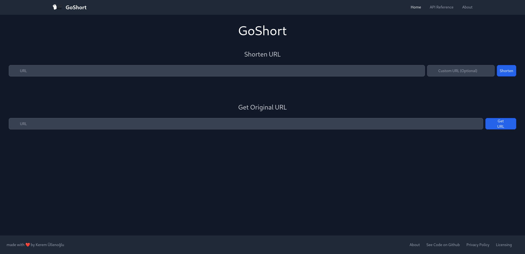
Task: Click the Custom URL (Optional) field
Action: pyautogui.click(x=460, y=71)
